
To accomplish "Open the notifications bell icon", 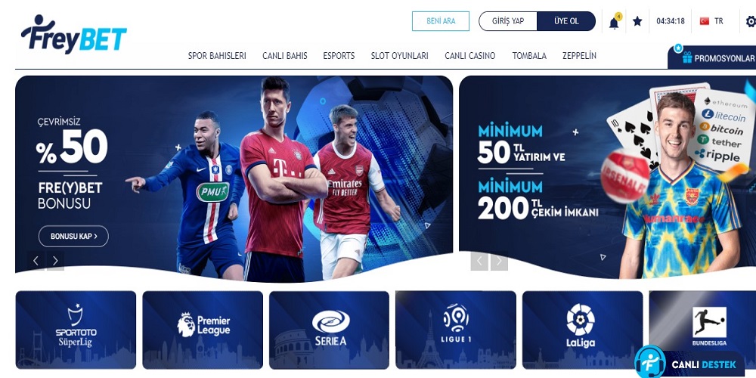I will pos(614,23).
